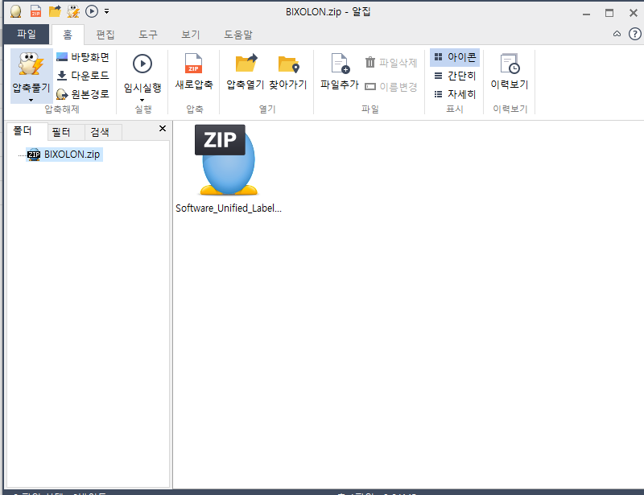Open the 도움말 ribbon tab
Screen dimensions: 644x495
tap(237, 35)
